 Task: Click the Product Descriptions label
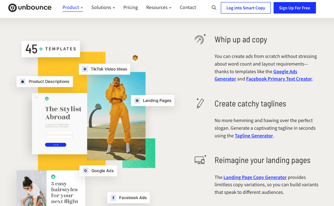tap(49, 81)
